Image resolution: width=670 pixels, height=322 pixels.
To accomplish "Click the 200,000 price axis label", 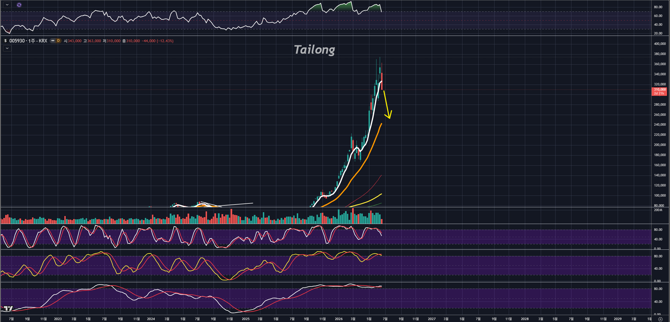I will 660,145.
